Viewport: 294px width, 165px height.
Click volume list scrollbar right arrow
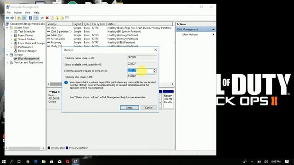173,84
